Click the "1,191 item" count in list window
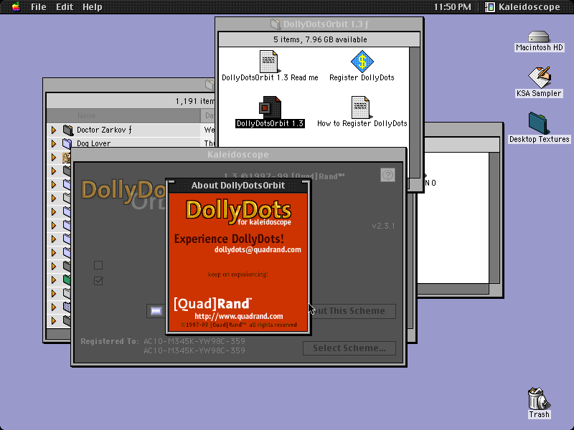This screenshot has width=574, height=430. (x=195, y=101)
